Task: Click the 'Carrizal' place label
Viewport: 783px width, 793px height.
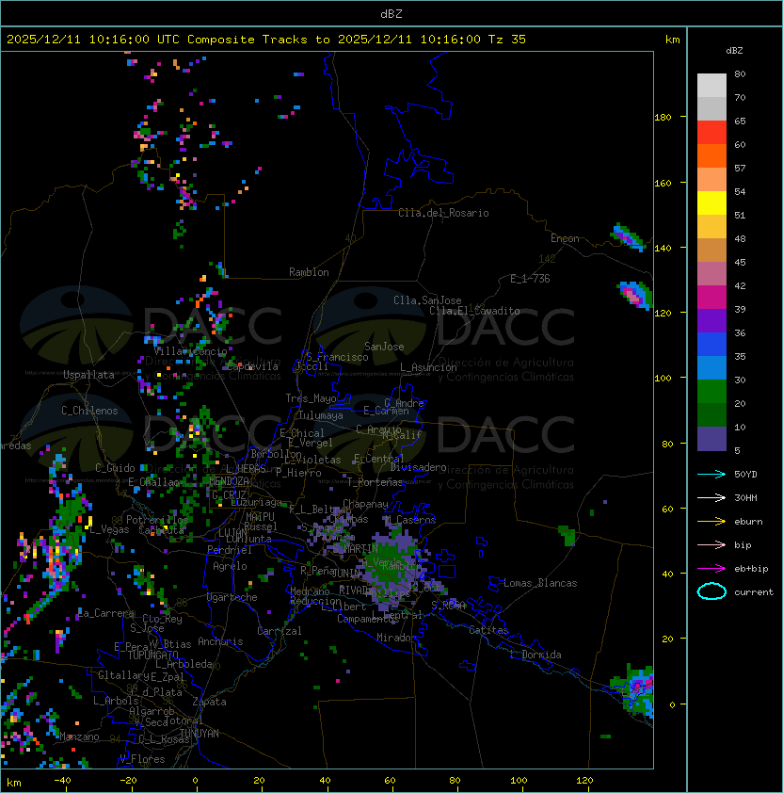Action: tap(279, 631)
